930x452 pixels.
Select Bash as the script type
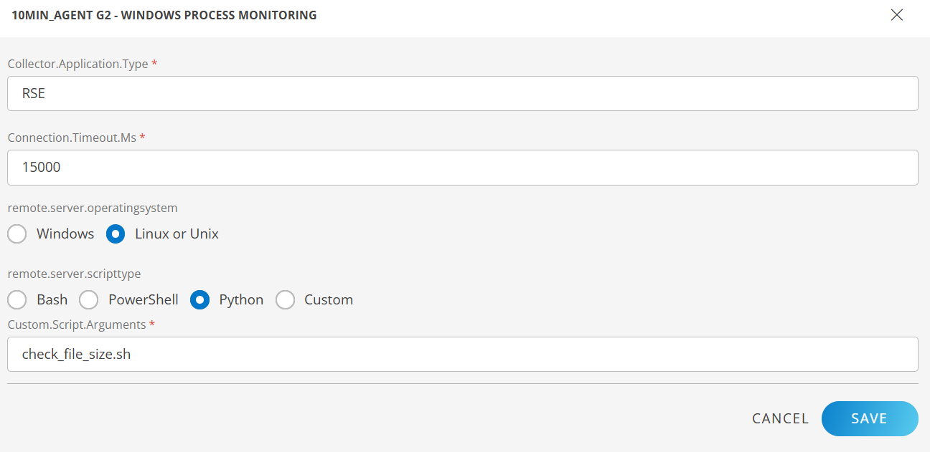pos(17,300)
